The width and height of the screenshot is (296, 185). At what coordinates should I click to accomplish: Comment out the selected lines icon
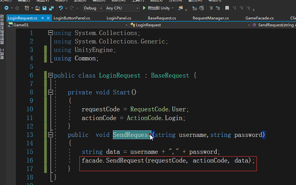211,8
